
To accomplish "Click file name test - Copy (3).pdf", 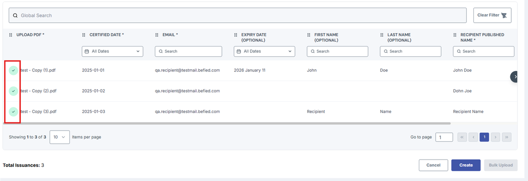I will pyautogui.click(x=39, y=112).
